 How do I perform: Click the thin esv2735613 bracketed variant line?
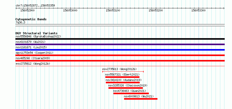(x=123, y=72)
